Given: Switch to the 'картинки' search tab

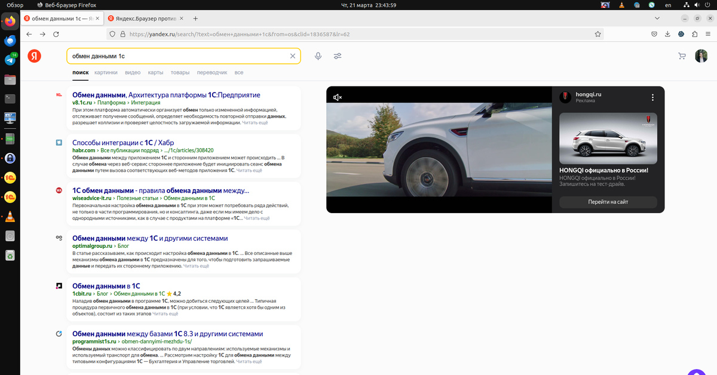Looking at the screenshot, I should click(106, 72).
